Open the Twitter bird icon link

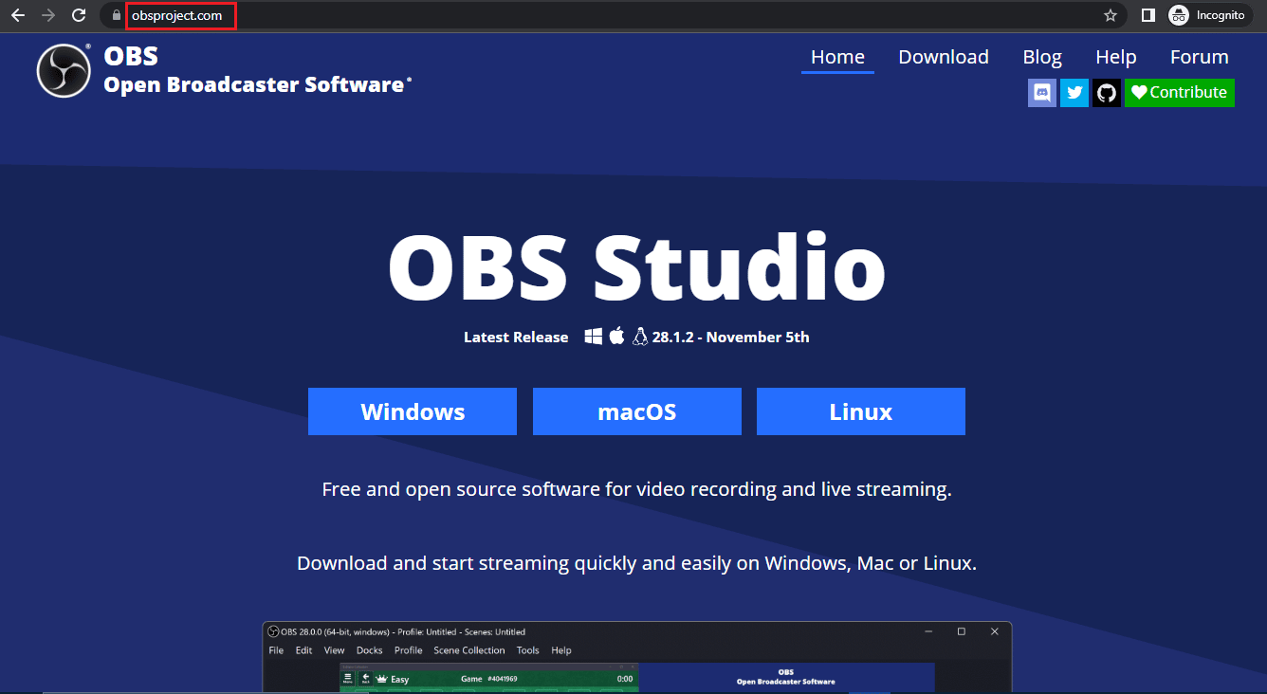coord(1074,93)
